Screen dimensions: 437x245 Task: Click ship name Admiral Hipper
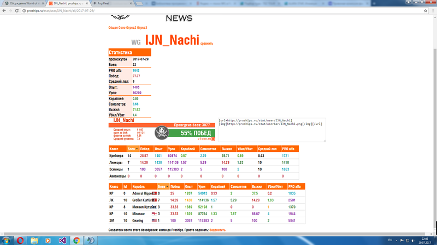tap(142, 193)
